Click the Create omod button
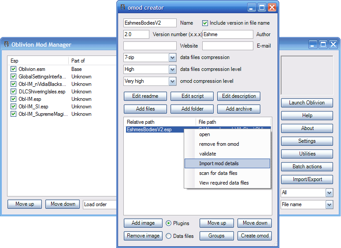341x248 pixels. coord(255,236)
